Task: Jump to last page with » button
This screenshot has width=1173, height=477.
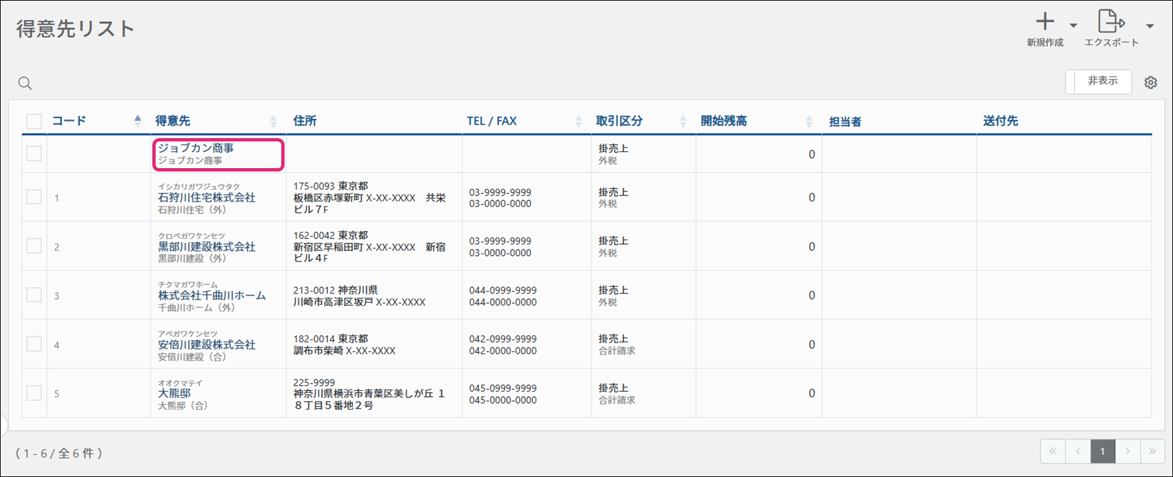Action: click(1152, 452)
